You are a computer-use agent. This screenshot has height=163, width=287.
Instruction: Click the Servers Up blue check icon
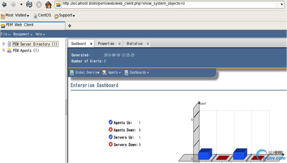point(110,137)
